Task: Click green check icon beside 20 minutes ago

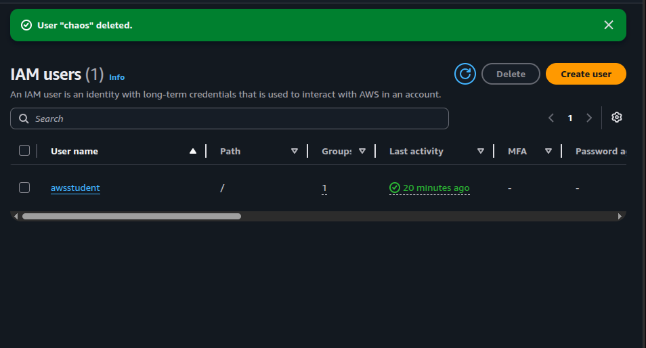Action: [x=395, y=188]
